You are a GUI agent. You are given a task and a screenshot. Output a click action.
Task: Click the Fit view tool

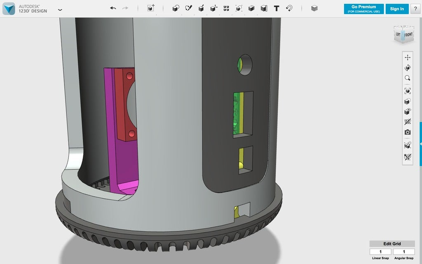pyautogui.click(x=408, y=91)
